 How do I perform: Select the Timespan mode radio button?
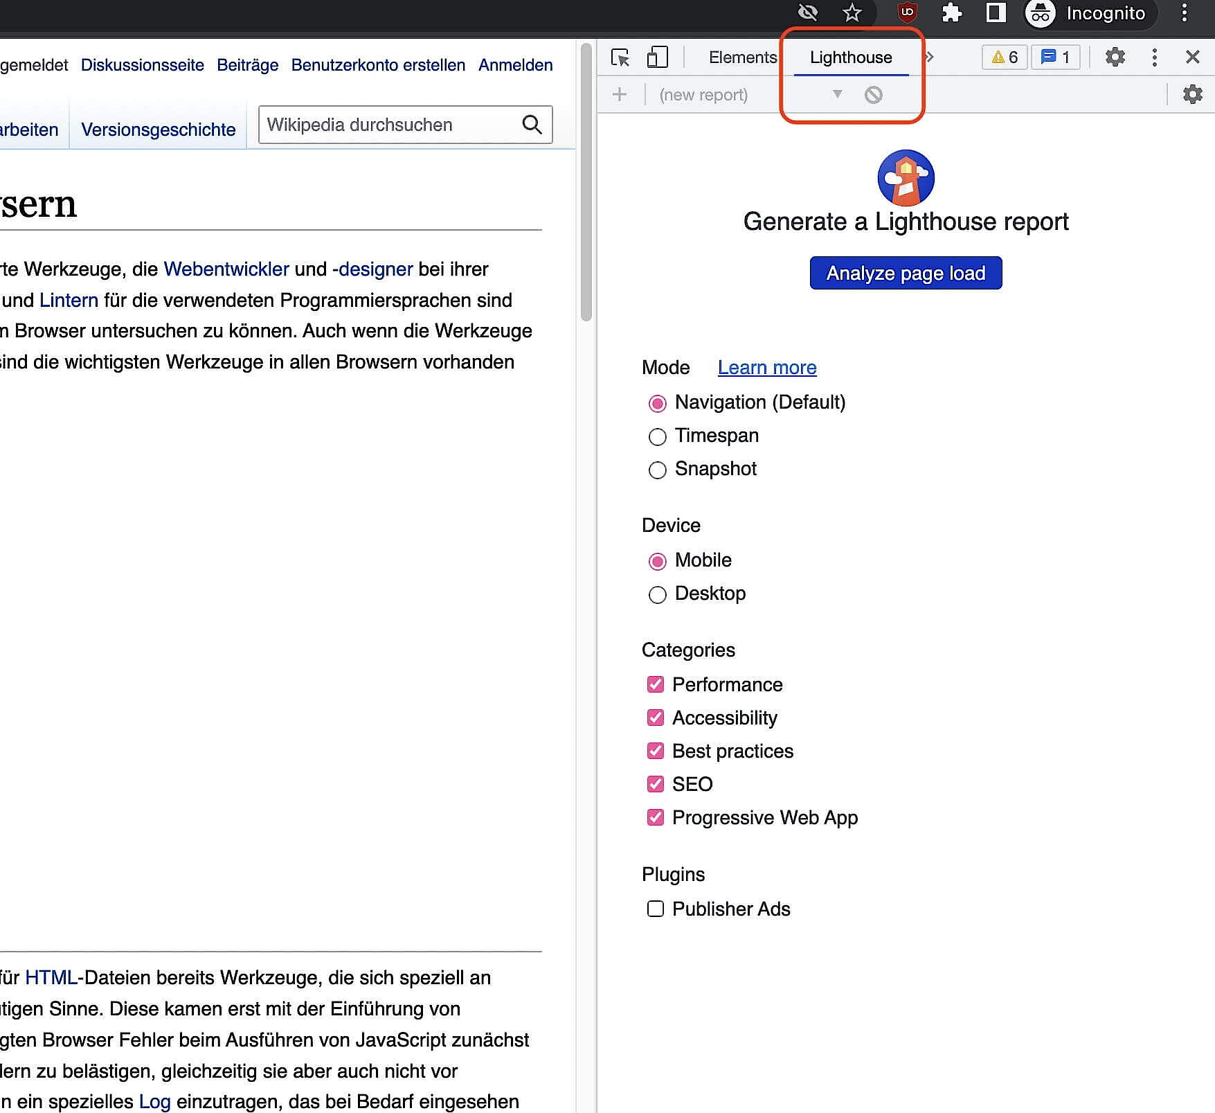point(657,436)
